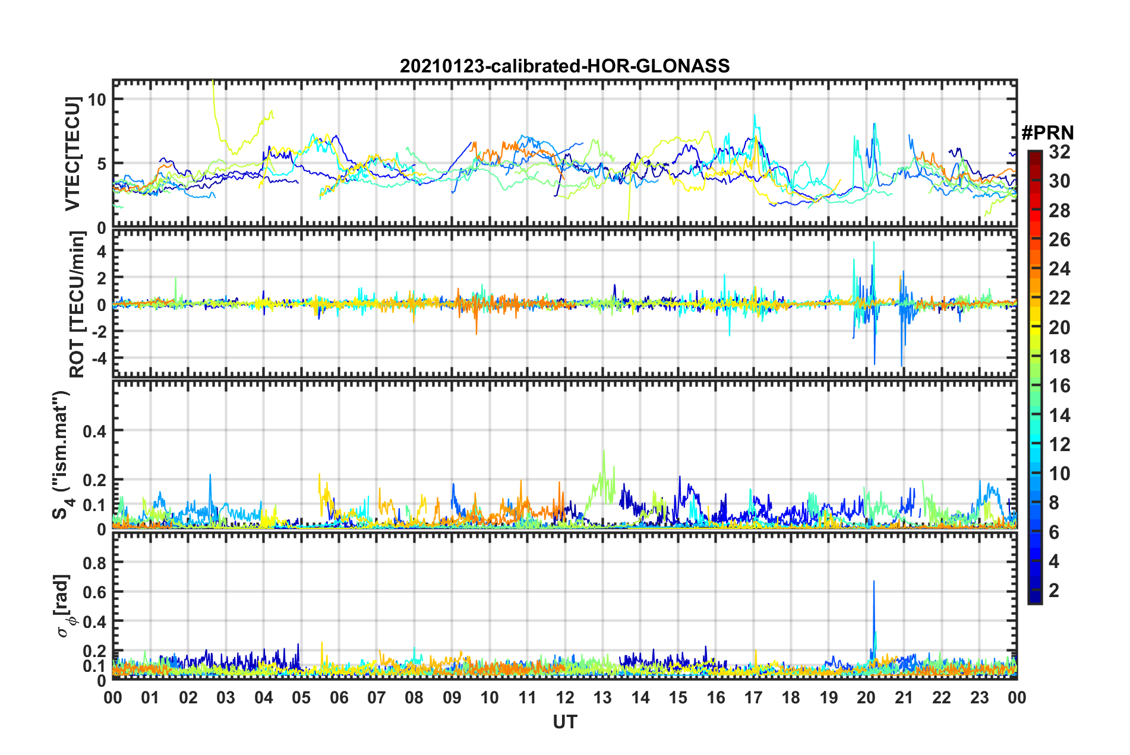Select the UT axis tick label 11
This screenshot has height=755, width=1130.
click(x=528, y=697)
